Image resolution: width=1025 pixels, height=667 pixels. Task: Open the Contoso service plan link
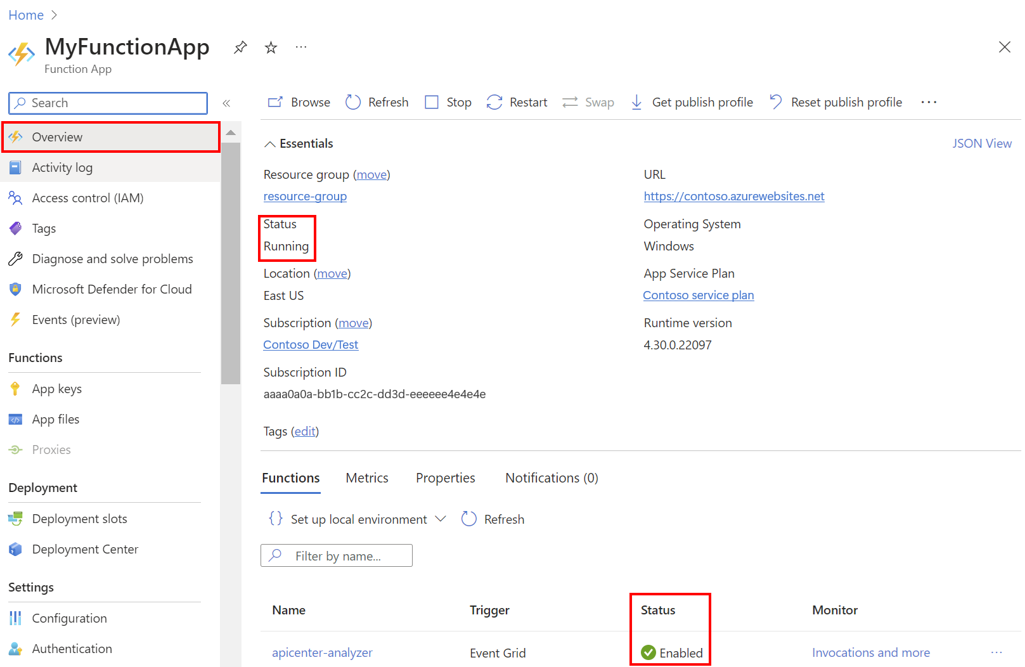[698, 295]
